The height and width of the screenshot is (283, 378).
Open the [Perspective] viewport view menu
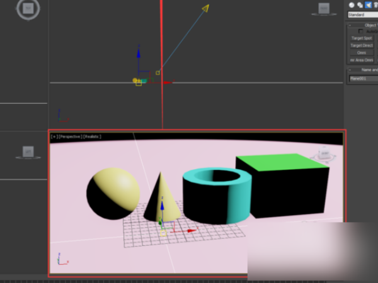click(x=70, y=136)
